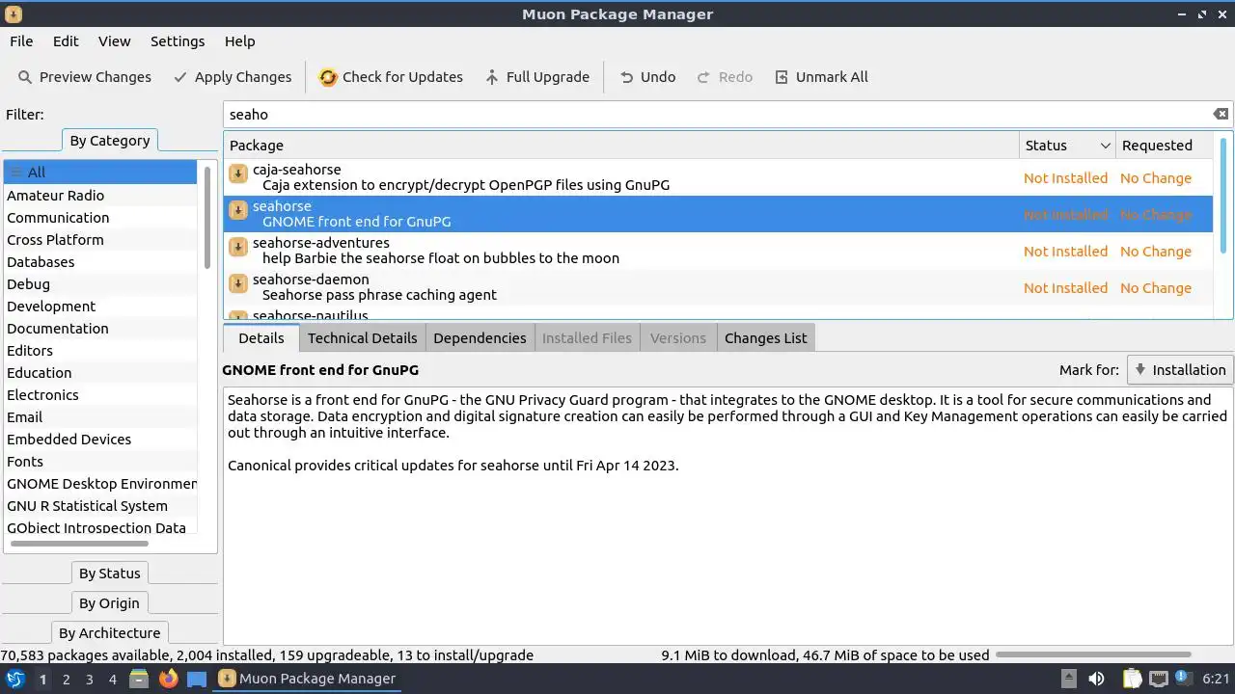
Task: Switch to virtual desktop 3
Action: pyautogui.click(x=89, y=680)
